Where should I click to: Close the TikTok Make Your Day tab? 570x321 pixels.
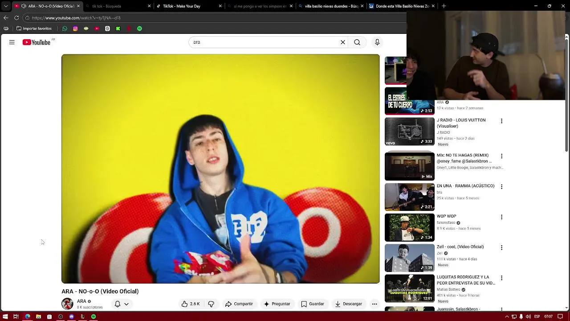click(220, 6)
